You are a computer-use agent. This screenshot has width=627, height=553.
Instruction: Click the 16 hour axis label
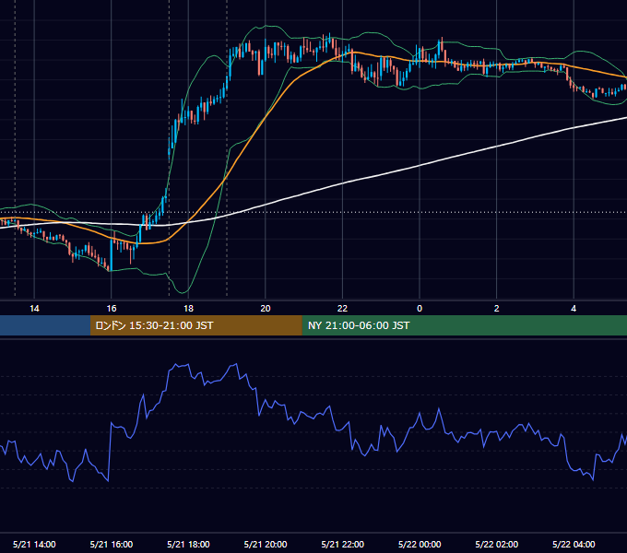(x=112, y=309)
